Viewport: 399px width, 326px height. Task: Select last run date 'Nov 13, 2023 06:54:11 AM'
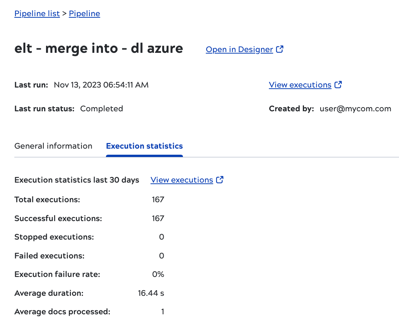(x=101, y=85)
